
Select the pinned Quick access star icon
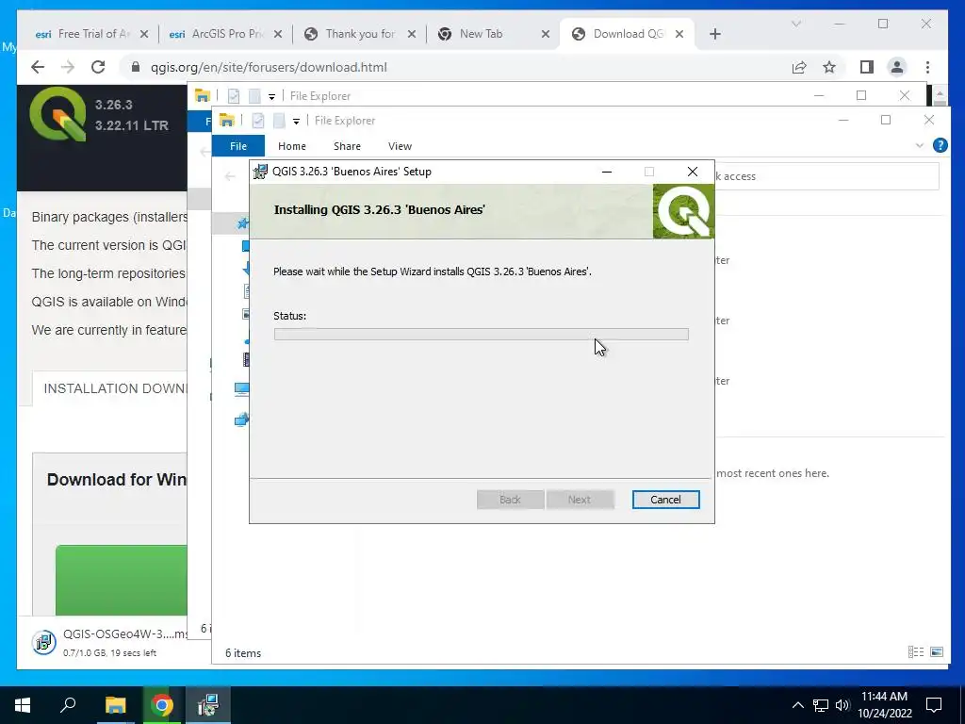[243, 222]
